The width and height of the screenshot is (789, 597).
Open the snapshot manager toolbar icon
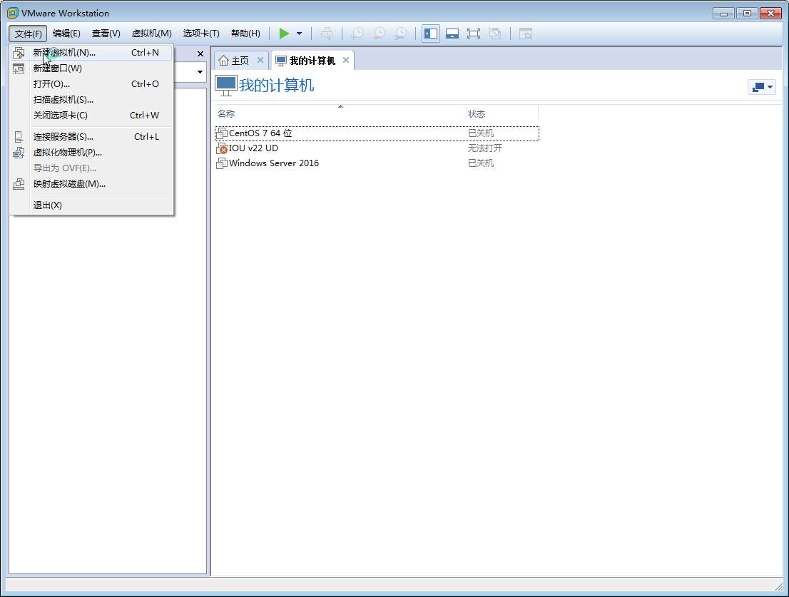400,34
